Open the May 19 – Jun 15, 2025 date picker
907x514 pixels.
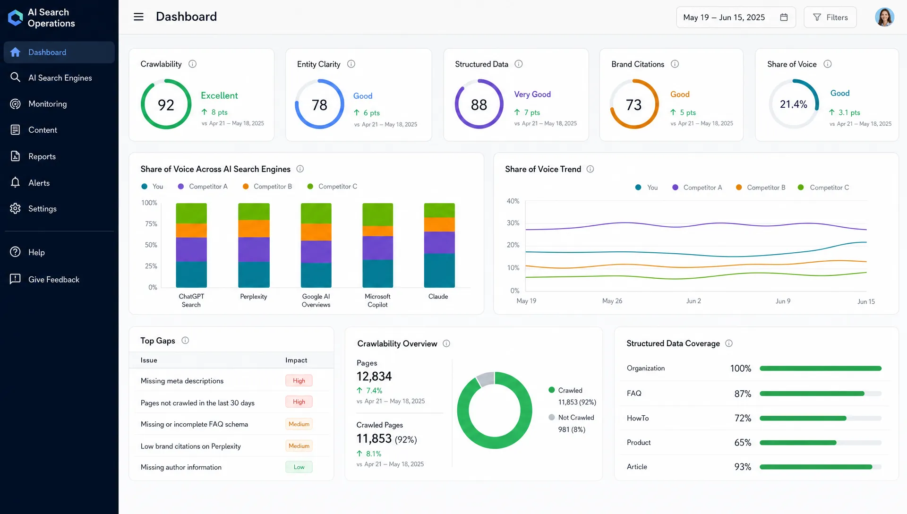(x=736, y=17)
